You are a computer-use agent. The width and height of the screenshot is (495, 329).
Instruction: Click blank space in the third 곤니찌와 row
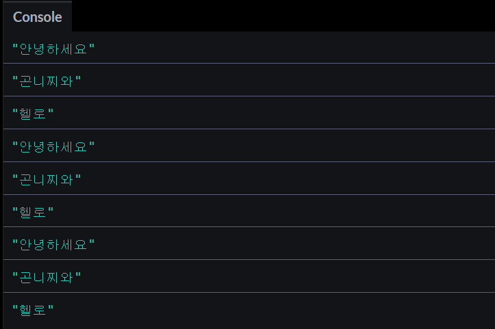[288, 276]
